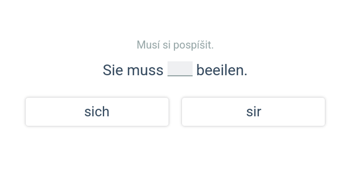
Task: Submit "sir" as the answer
Action: click(x=253, y=112)
